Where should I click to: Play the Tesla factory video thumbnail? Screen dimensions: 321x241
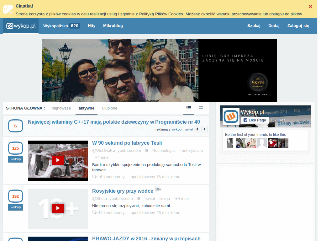tap(58, 160)
